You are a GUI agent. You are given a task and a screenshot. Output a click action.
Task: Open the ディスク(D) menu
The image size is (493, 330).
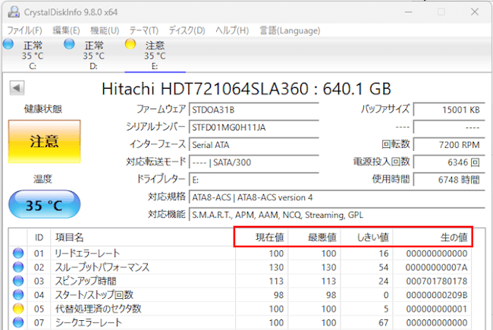tap(187, 30)
